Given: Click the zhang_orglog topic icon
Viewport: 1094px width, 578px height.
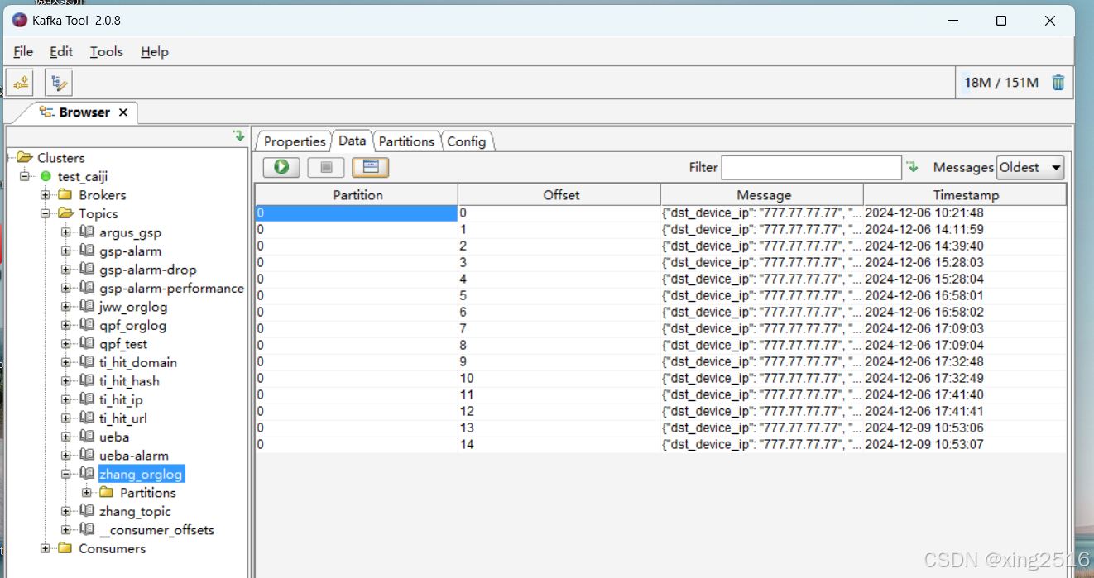Looking at the screenshot, I should 87,474.
